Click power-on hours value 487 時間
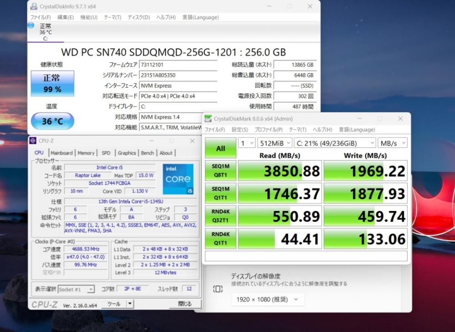Screen dimensions: 455x332 [x=295, y=106]
